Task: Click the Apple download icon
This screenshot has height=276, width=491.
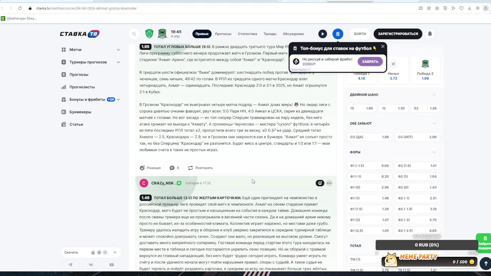Action: click(93, 252)
